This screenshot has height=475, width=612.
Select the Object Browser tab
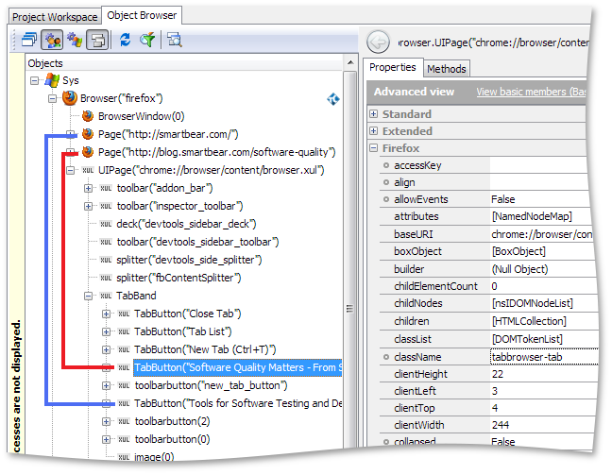[x=142, y=16]
